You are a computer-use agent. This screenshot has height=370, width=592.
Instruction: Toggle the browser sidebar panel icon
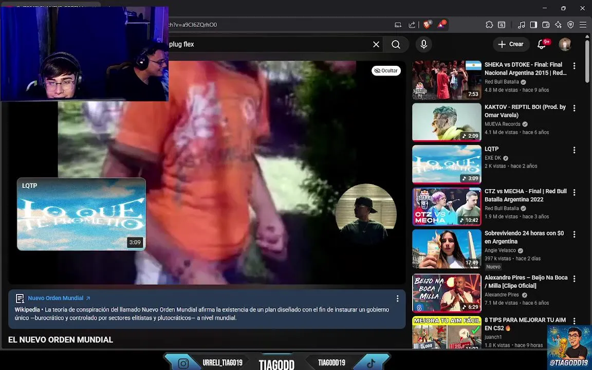tap(533, 25)
